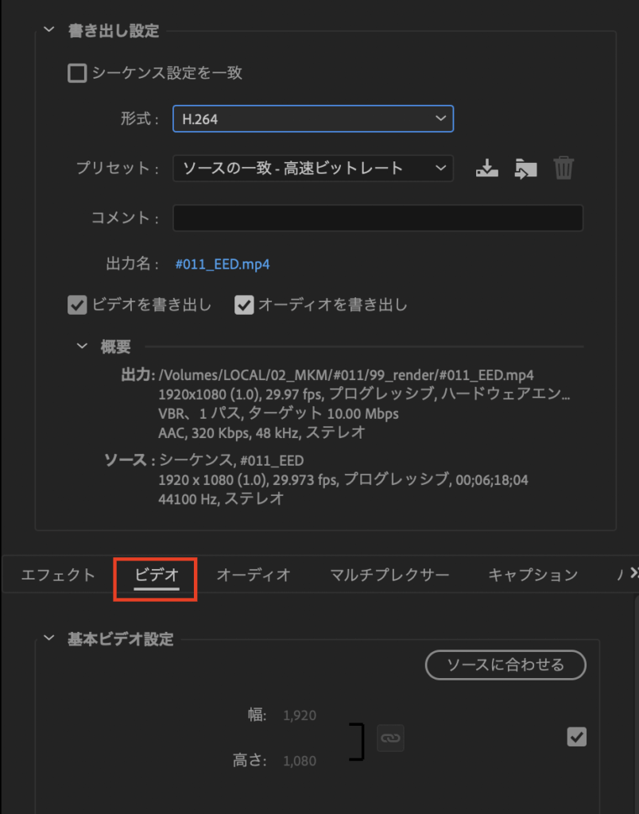Uncheck the オーディオを書き出し checkbox
Image resolution: width=639 pixels, height=814 pixels.
(x=244, y=305)
